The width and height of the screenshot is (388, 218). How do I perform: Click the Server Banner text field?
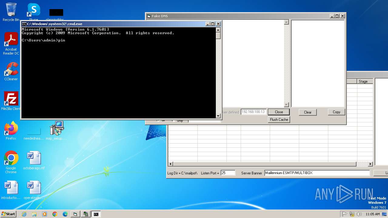[x=317, y=173]
